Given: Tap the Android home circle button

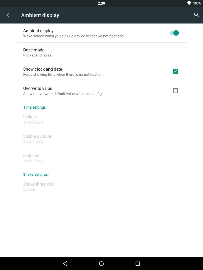Looking at the screenshot, I should [x=101, y=263].
